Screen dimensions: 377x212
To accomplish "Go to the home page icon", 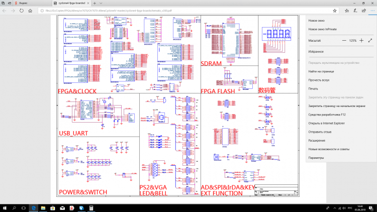I will tap(30, 11).
